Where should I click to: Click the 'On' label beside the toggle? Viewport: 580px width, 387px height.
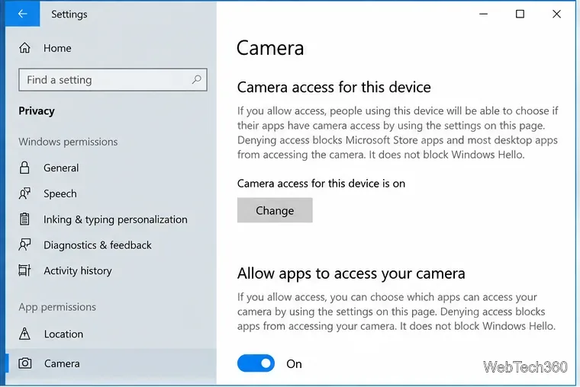294,363
